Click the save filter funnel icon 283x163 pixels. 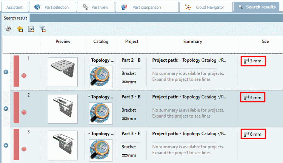tap(43, 29)
